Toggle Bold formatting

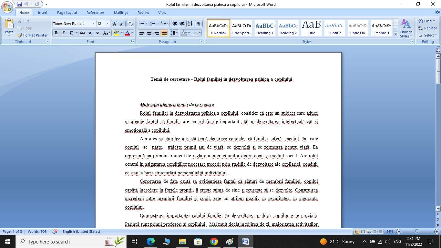tap(56, 33)
